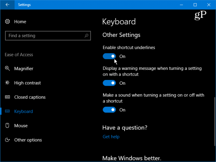The height and width of the screenshot is (162, 216).
Task: Click the search magnifier icon
Action: [86, 35]
